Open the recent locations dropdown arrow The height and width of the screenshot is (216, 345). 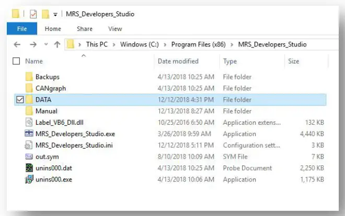(46, 44)
